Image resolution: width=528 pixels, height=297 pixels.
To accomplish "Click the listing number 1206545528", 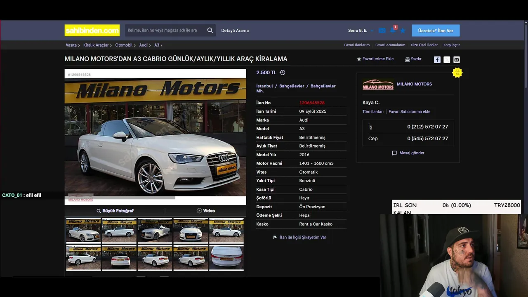I will pos(312,103).
